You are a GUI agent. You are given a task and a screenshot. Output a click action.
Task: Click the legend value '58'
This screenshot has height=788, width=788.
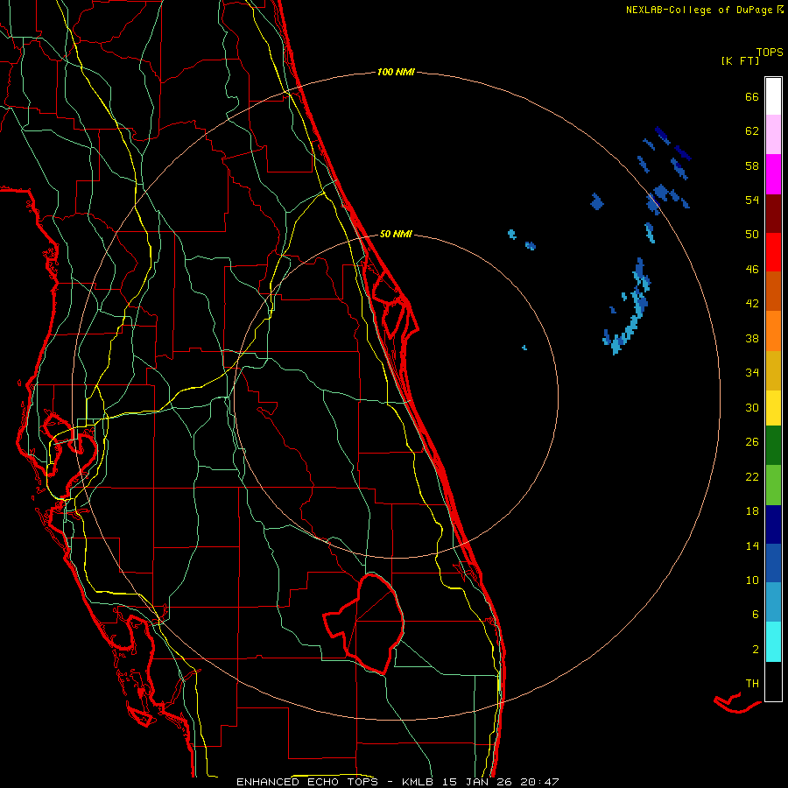click(752, 165)
